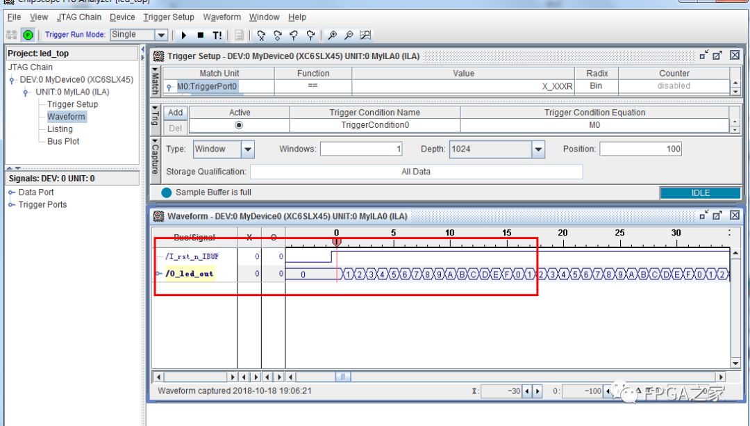
Task: Click the Add trigger condition button
Action: tap(176, 113)
